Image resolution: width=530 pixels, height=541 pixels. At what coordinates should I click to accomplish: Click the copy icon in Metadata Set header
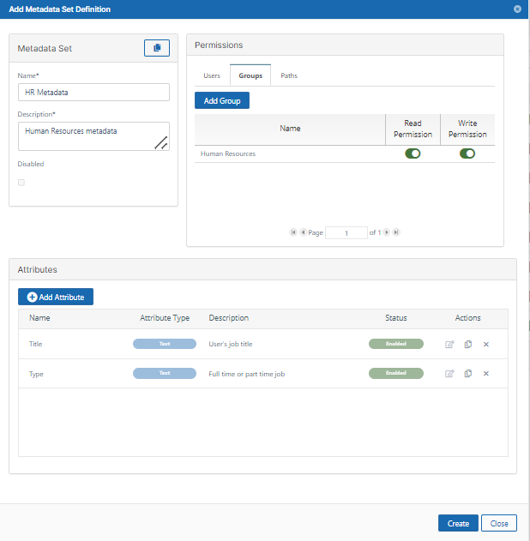(156, 48)
